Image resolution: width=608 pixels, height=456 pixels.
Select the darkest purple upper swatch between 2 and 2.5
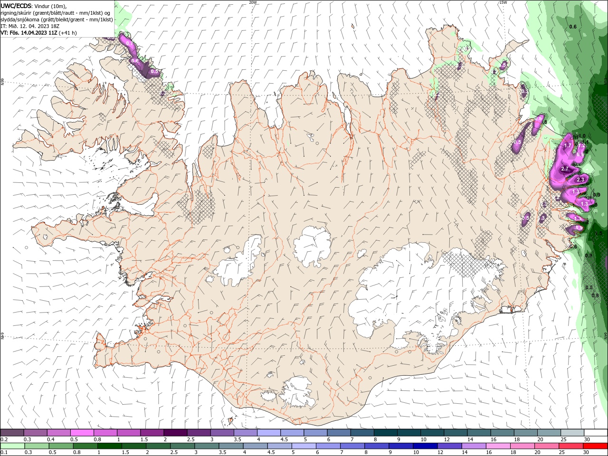[175, 433]
